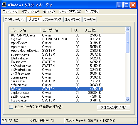
Task: Click コミット チャージ: 353MB / 1721MB status
Action: (90, 121)
